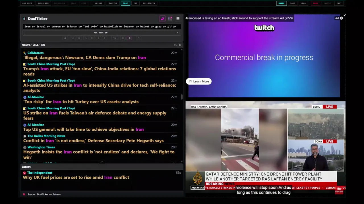
Task: Click ADD UNIT in the top toolbar
Action: tap(27, 3)
